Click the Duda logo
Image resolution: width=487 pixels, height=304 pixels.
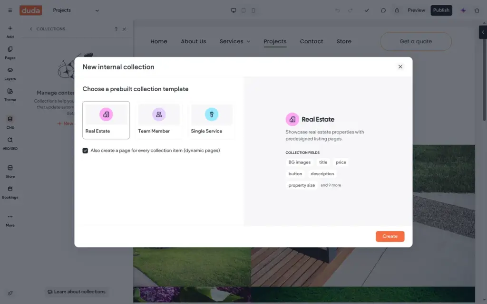(31, 10)
